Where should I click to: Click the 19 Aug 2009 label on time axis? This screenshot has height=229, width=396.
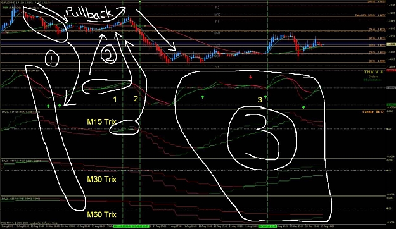tap(7, 226)
